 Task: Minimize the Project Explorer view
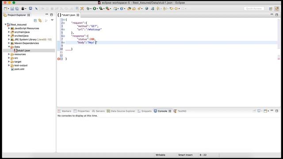(x=47, y=15)
